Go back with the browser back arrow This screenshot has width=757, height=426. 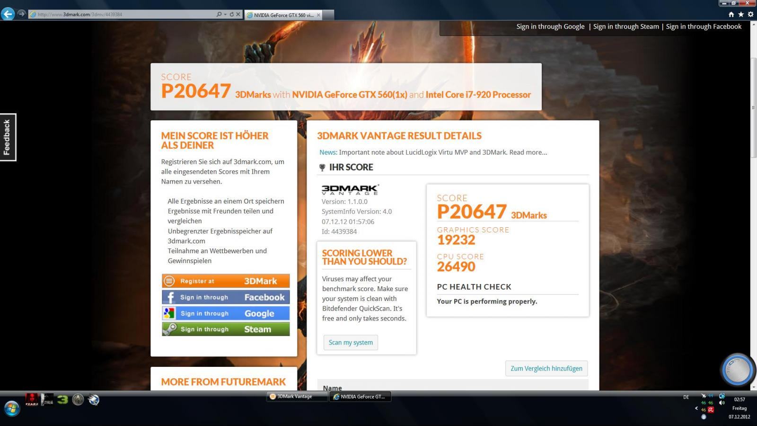point(8,14)
